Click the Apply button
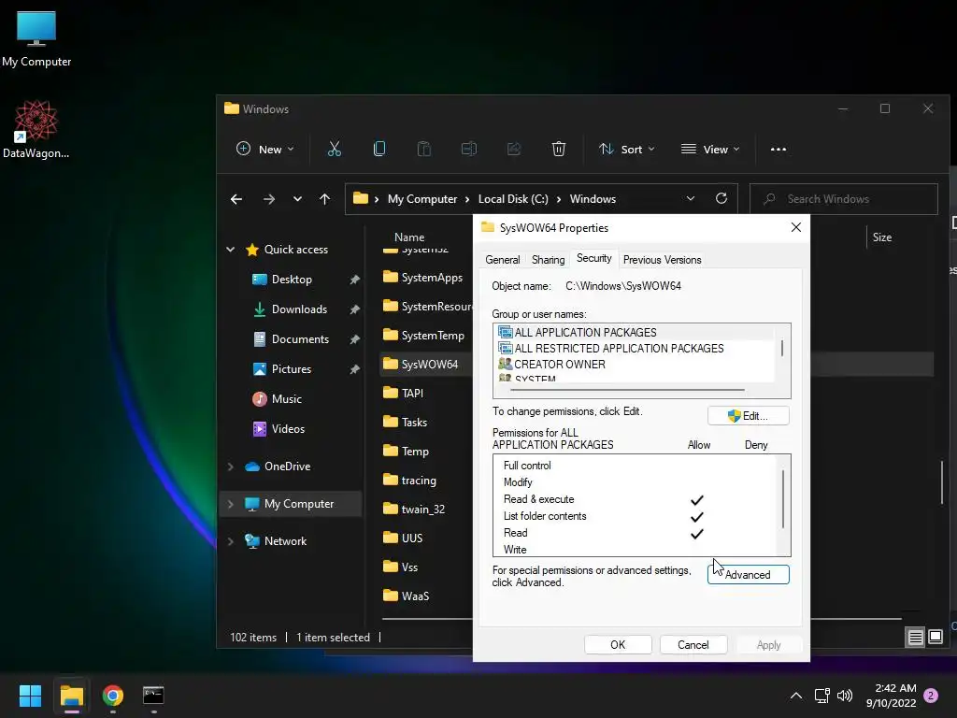 click(x=768, y=645)
